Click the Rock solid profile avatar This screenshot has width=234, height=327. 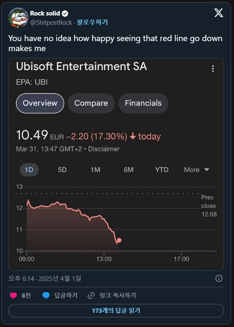tap(18, 18)
